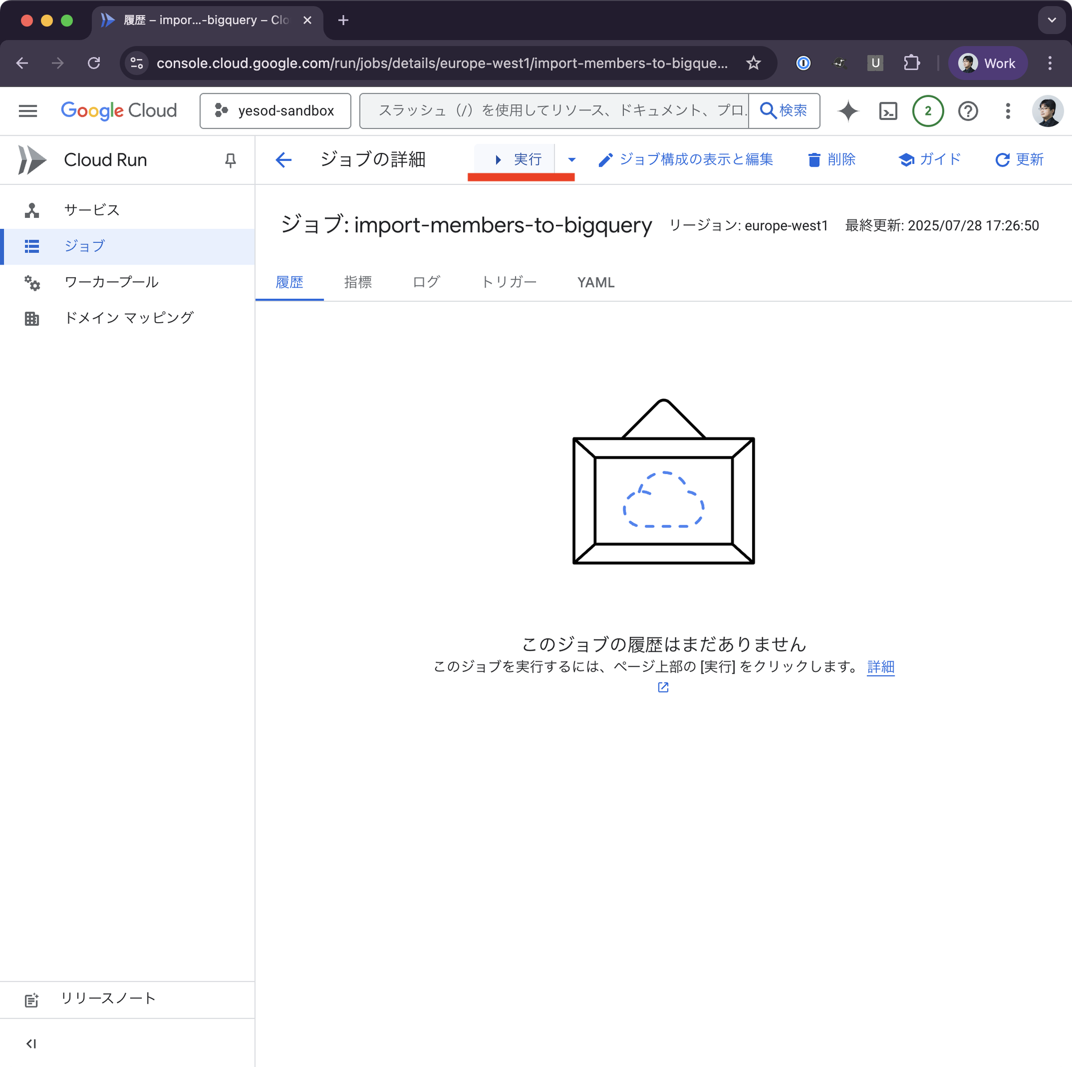Expand the tab search chevron at top right

coord(1052,20)
